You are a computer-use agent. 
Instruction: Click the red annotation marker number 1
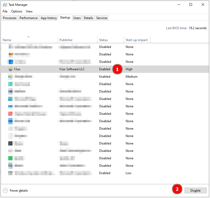pyautogui.click(x=117, y=69)
